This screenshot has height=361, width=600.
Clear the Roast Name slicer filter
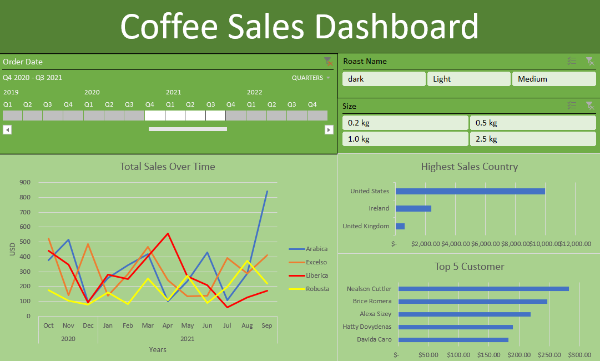tap(589, 61)
